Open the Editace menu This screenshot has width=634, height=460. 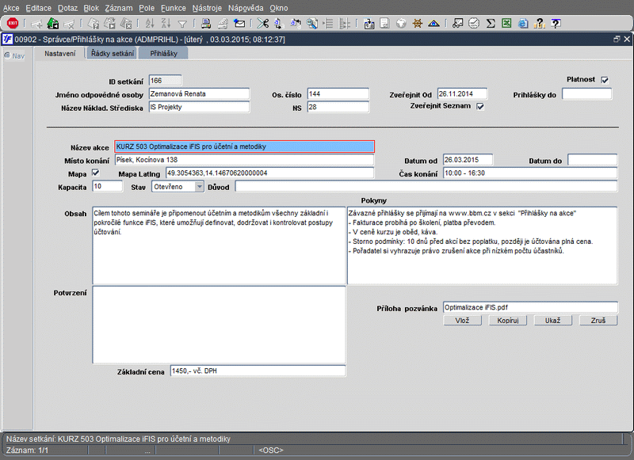click(x=38, y=8)
